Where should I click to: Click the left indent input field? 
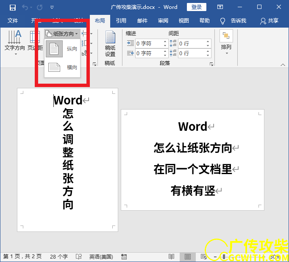[149, 44]
